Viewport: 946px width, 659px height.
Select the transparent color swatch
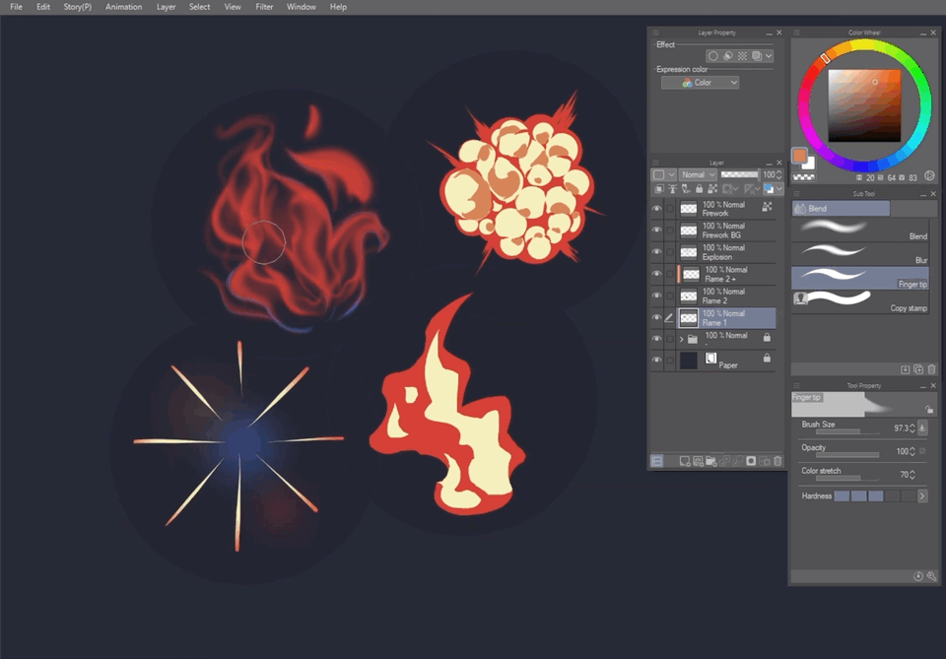point(804,177)
